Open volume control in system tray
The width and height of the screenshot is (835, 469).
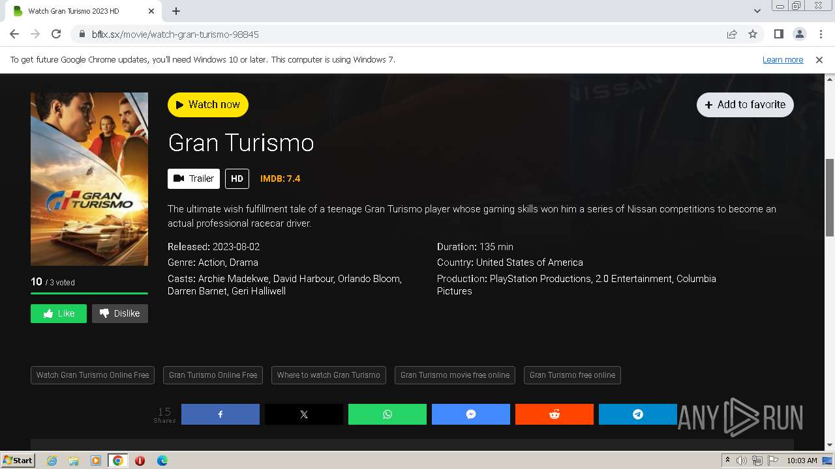(742, 461)
